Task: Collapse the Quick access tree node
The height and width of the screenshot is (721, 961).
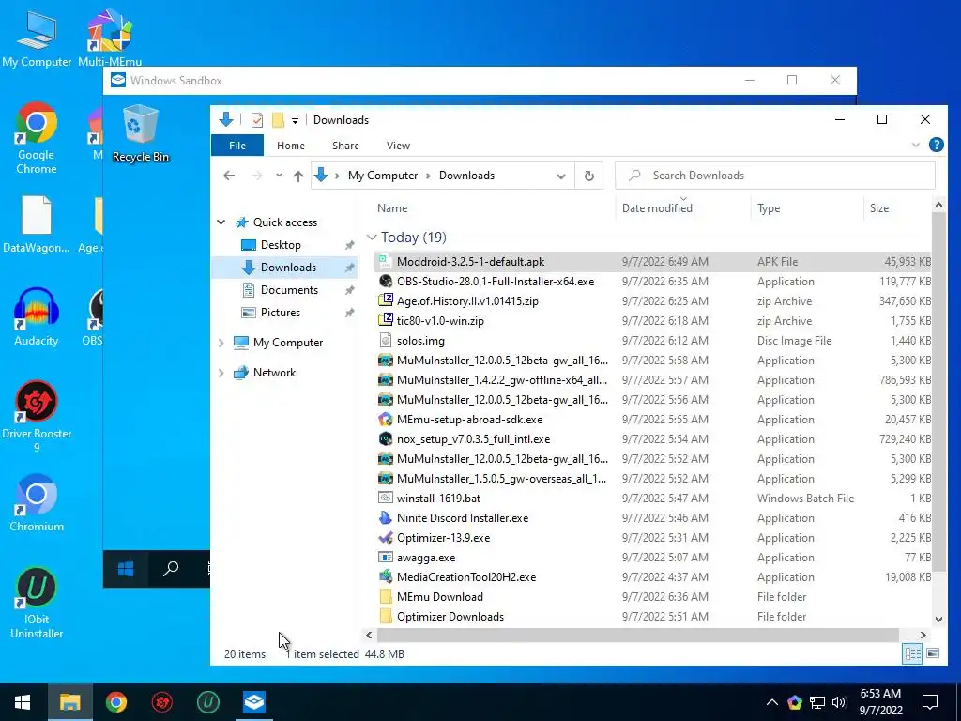Action: 221,222
